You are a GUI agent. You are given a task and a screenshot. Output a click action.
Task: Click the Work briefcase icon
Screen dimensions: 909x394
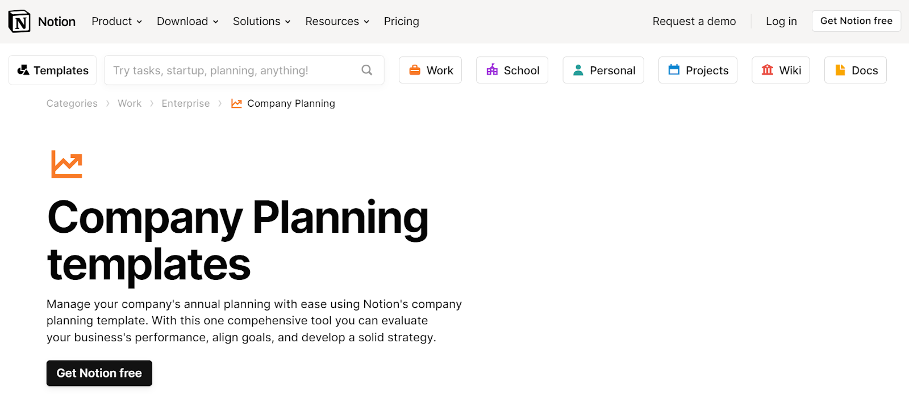coord(415,70)
